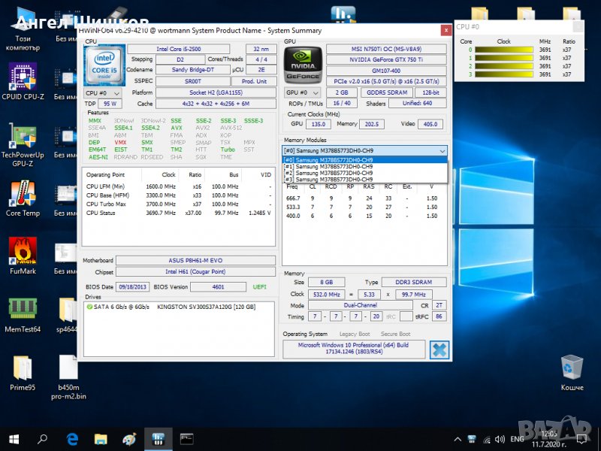601x451 pixels.
Task: Open the FurMark desktop icon
Action: point(23,252)
